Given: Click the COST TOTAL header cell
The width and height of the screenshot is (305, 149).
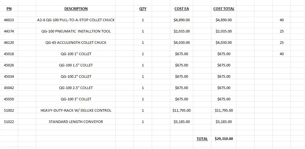Looking at the screenshot, I should (224, 9).
